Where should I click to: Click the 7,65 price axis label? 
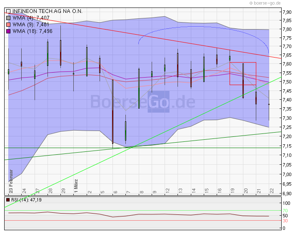coord(287,55)
